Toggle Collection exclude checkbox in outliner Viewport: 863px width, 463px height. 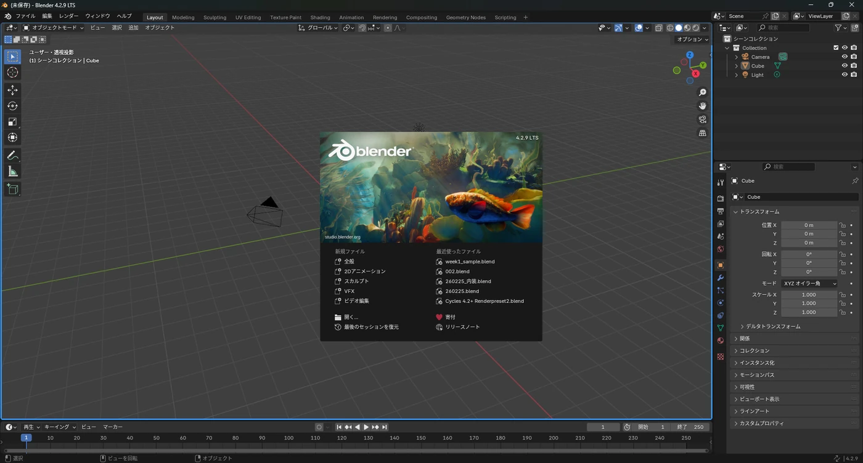[x=836, y=47]
